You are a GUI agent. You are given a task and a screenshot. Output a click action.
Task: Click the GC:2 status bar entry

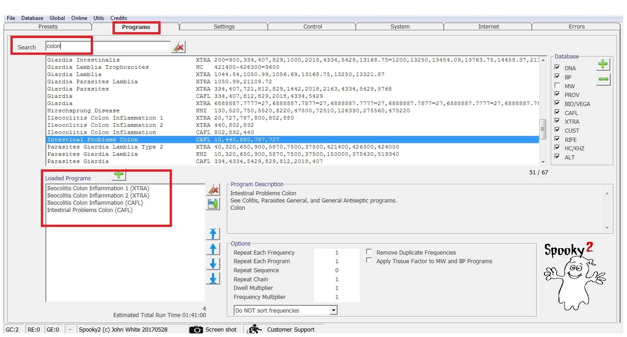click(12, 329)
